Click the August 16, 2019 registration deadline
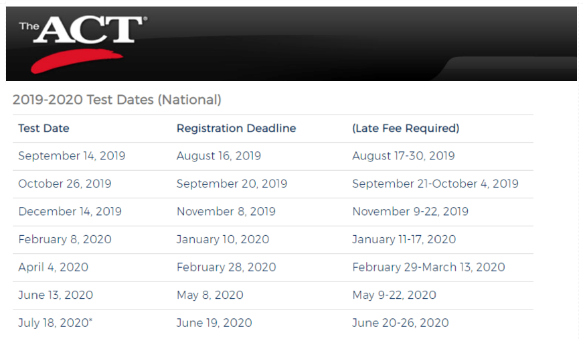This screenshot has width=583, height=339. tap(219, 156)
